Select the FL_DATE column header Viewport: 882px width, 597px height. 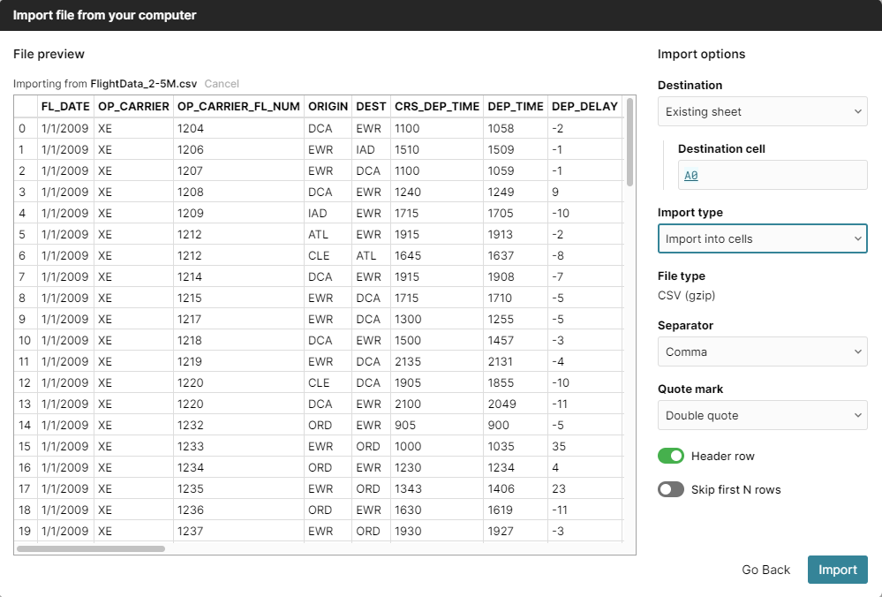coord(65,107)
